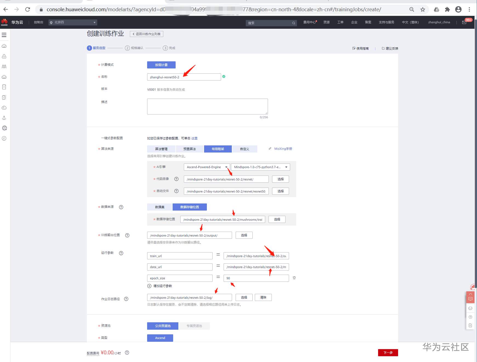Click into the 描述 description text area
This screenshot has width=477, height=362.
(207, 107)
